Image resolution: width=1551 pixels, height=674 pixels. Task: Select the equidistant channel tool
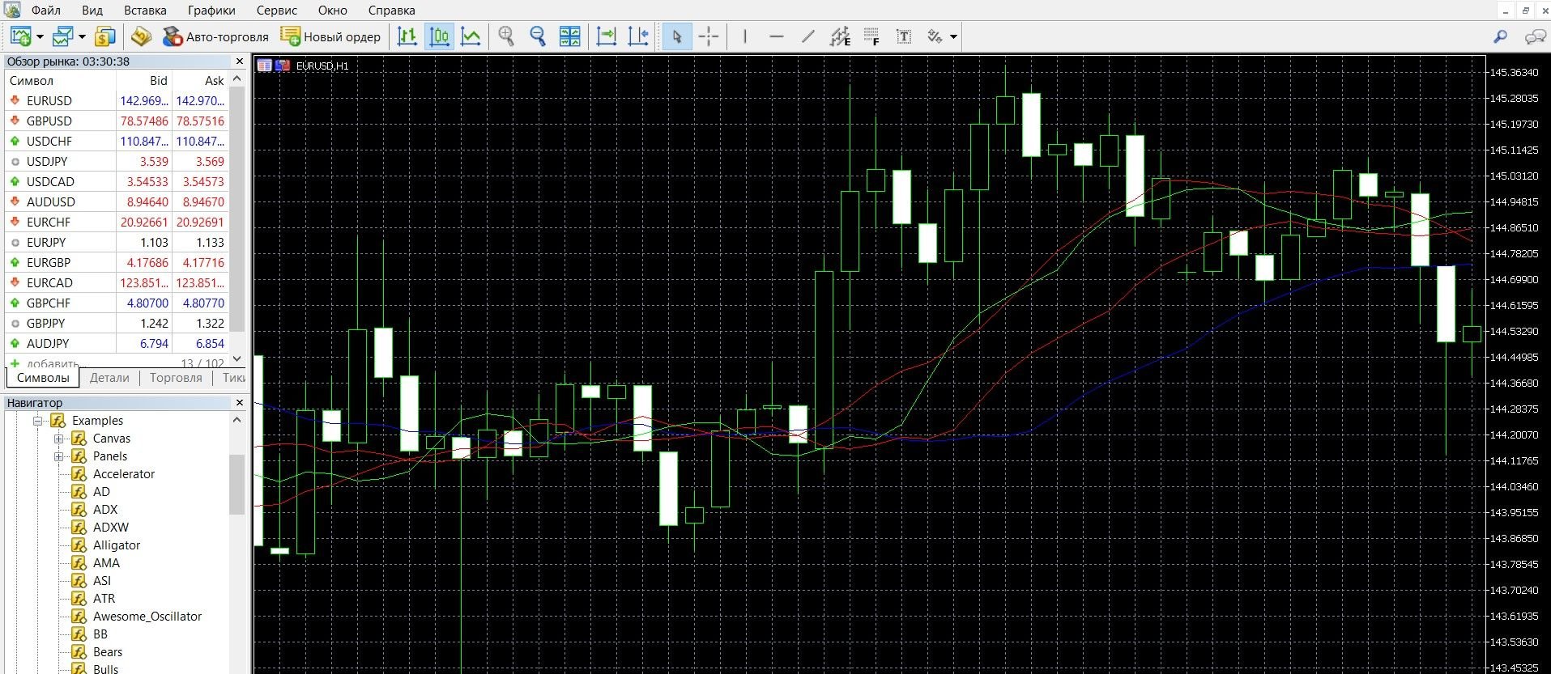840,36
